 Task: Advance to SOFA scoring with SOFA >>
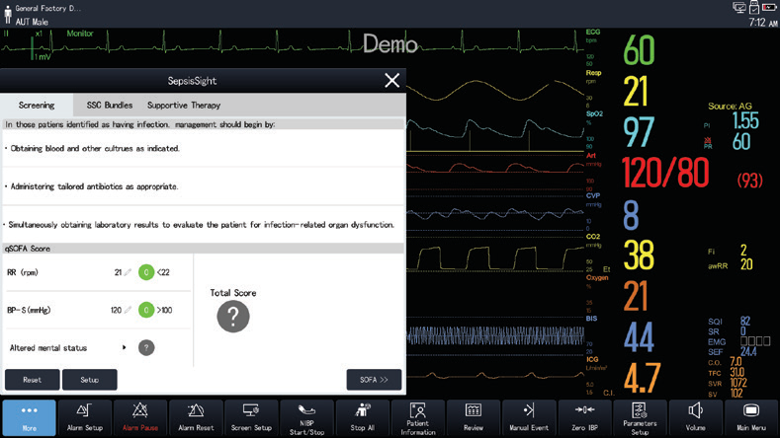374,379
